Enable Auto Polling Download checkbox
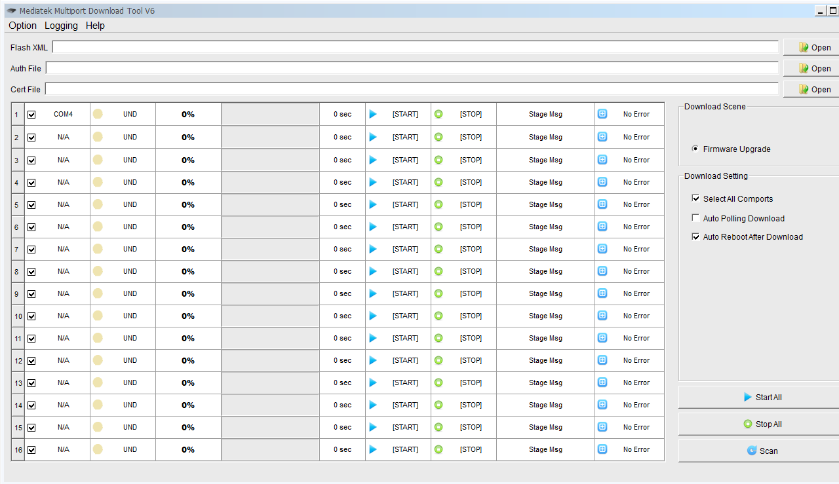The width and height of the screenshot is (839, 484). [696, 218]
